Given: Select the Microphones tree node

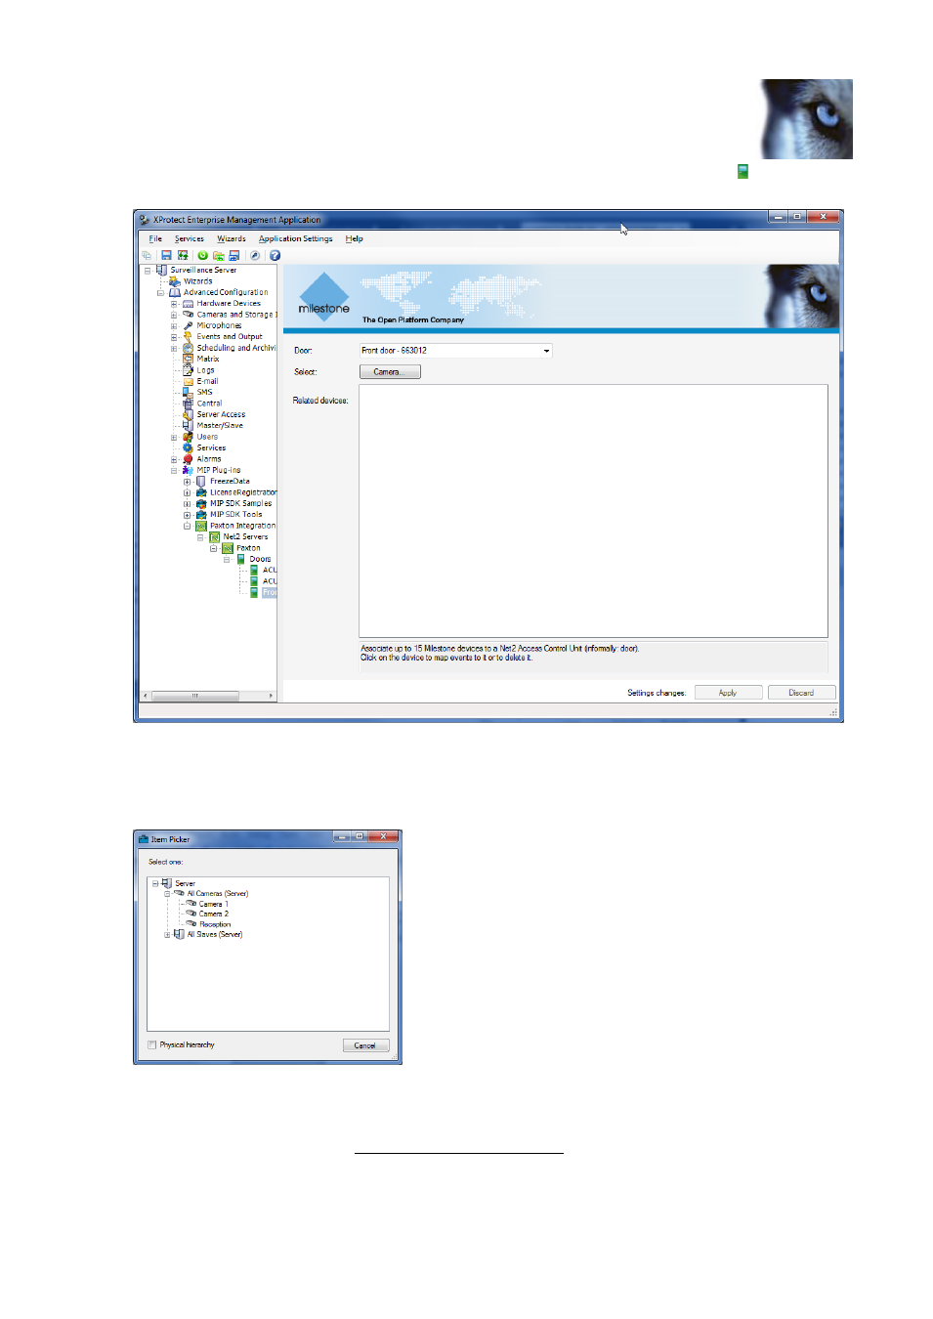Looking at the screenshot, I should 219,326.
